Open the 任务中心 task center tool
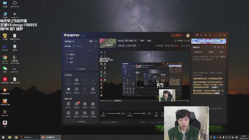 pos(68,105)
